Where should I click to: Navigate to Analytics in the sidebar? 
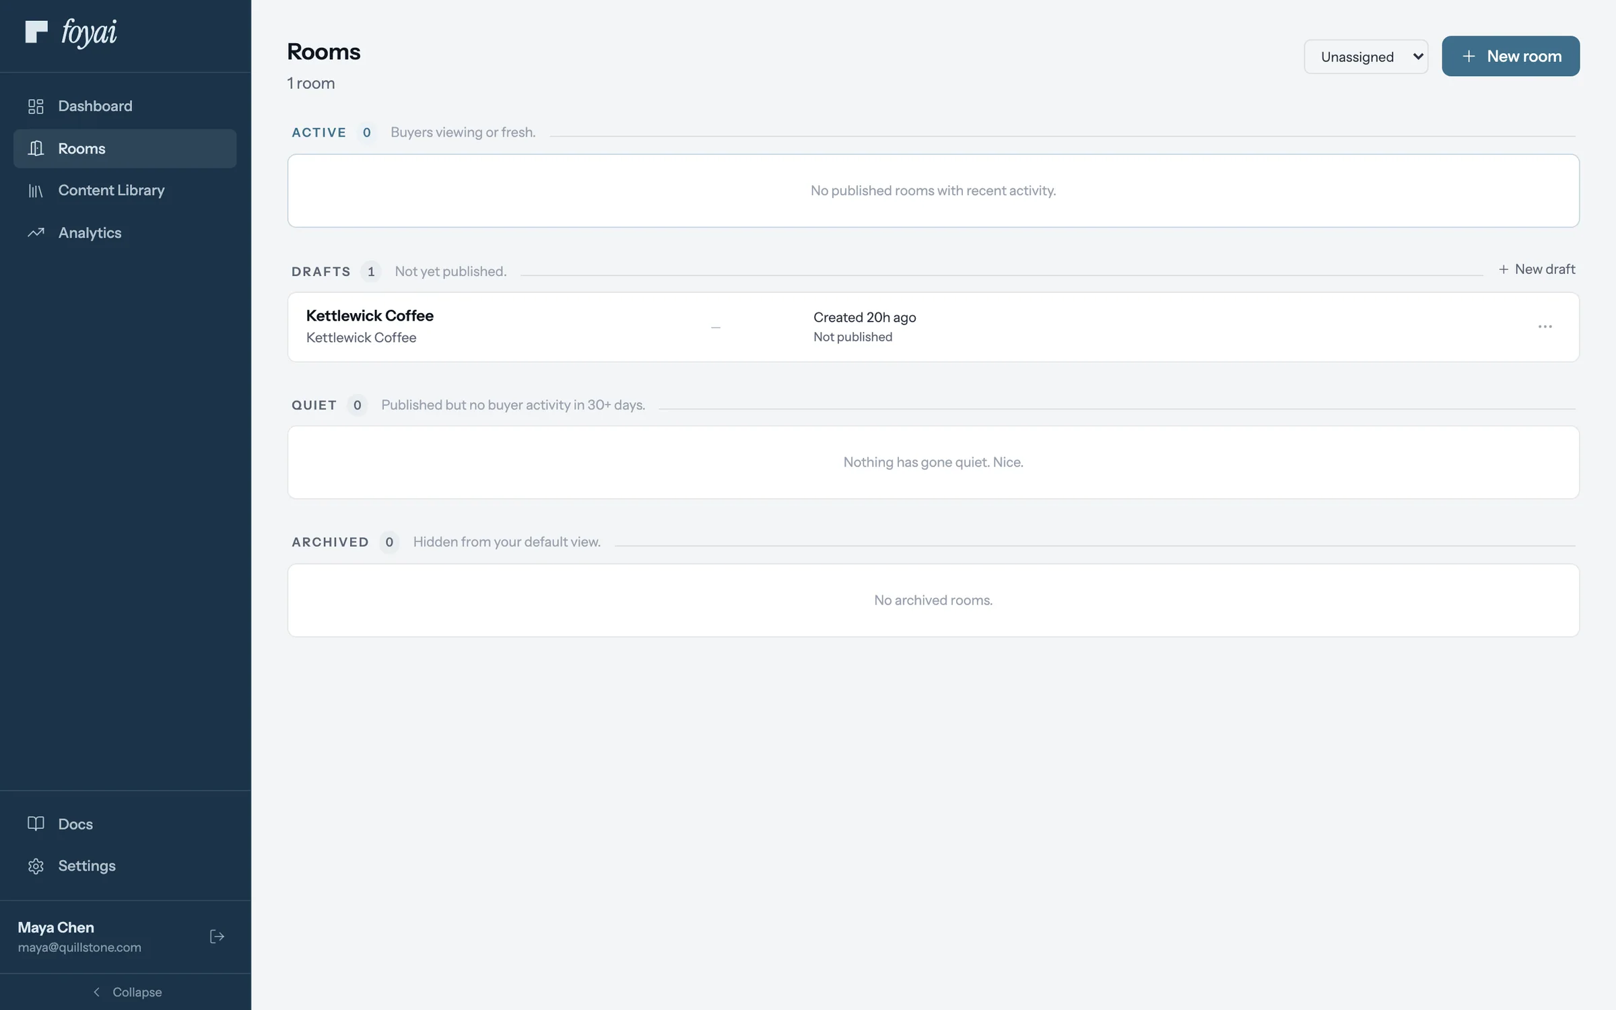pyautogui.click(x=125, y=233)
